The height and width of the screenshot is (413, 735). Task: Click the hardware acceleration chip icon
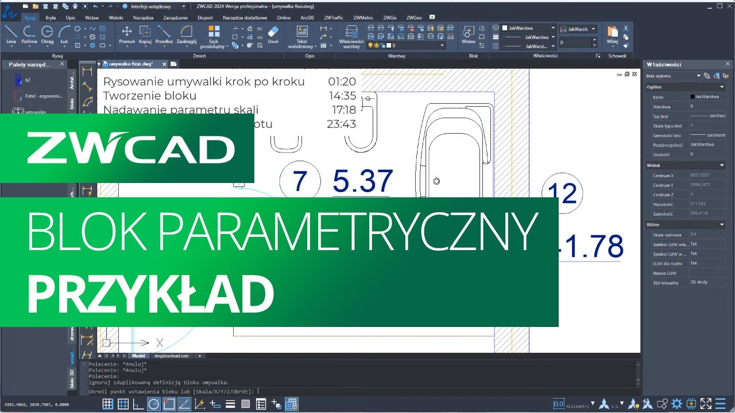(691, 404)
